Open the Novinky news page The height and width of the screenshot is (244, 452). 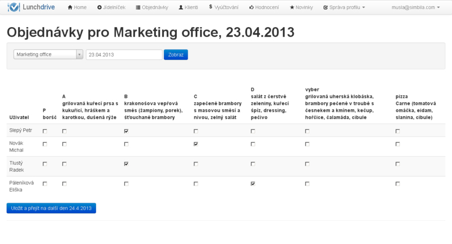click(302, 7)
